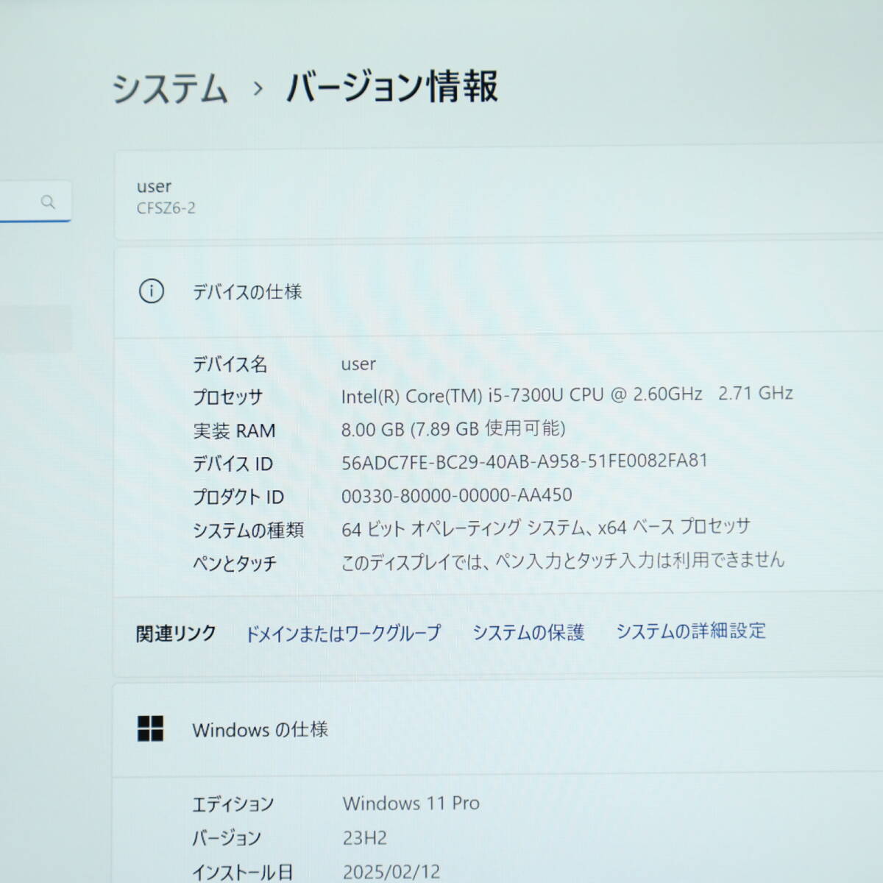The width and height of the screenshot is (883, 883).
Task: Click the デバイス ID value text
Action: point(524,461)
